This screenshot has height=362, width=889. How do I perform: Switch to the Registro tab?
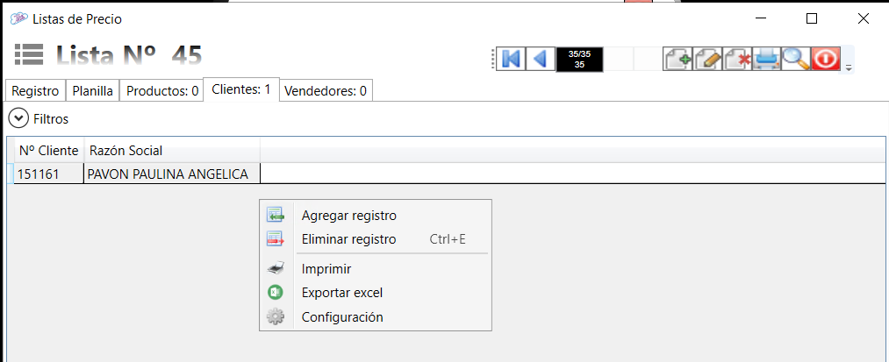35,90
